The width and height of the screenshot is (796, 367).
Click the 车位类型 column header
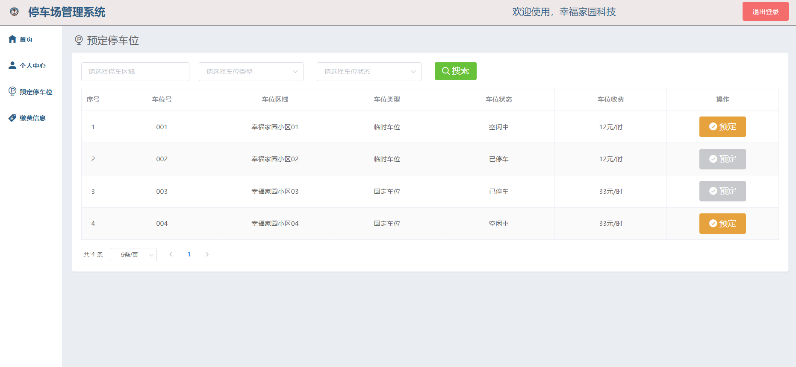click(x=387, y=99)
